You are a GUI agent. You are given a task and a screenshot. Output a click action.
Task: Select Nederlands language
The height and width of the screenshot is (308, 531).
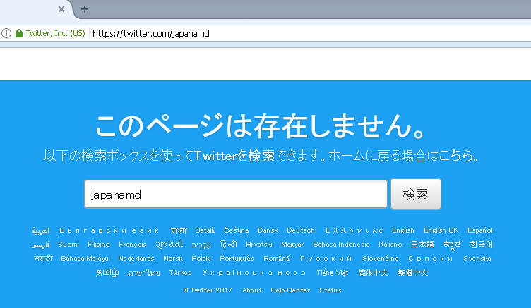[x=136, y=258]
